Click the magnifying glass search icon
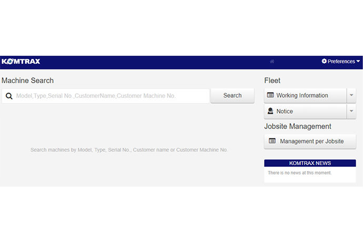Viewport: 363px width, 242px height. pyautogui.click(x=9, y=96)
